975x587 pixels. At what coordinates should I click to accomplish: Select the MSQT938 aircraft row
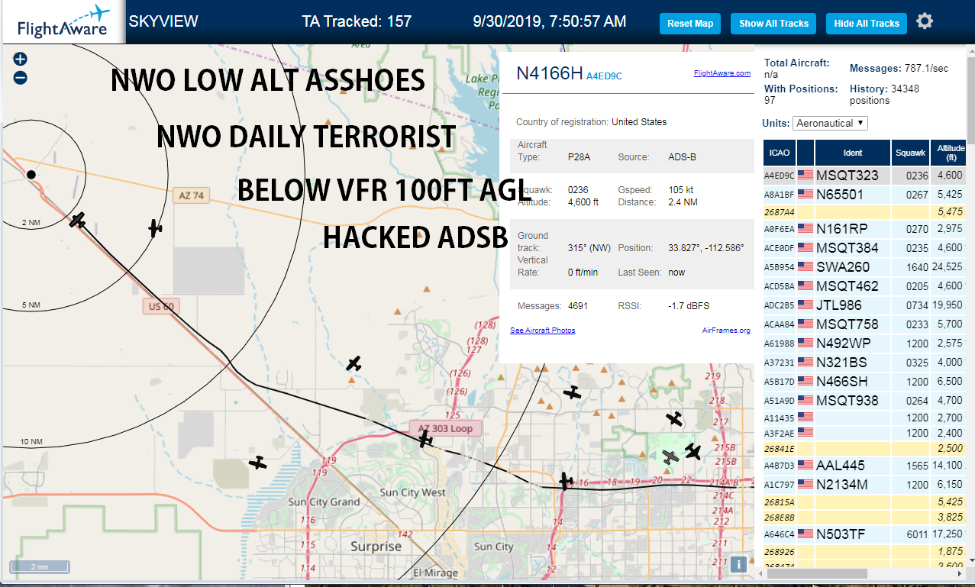pos(866,401)
